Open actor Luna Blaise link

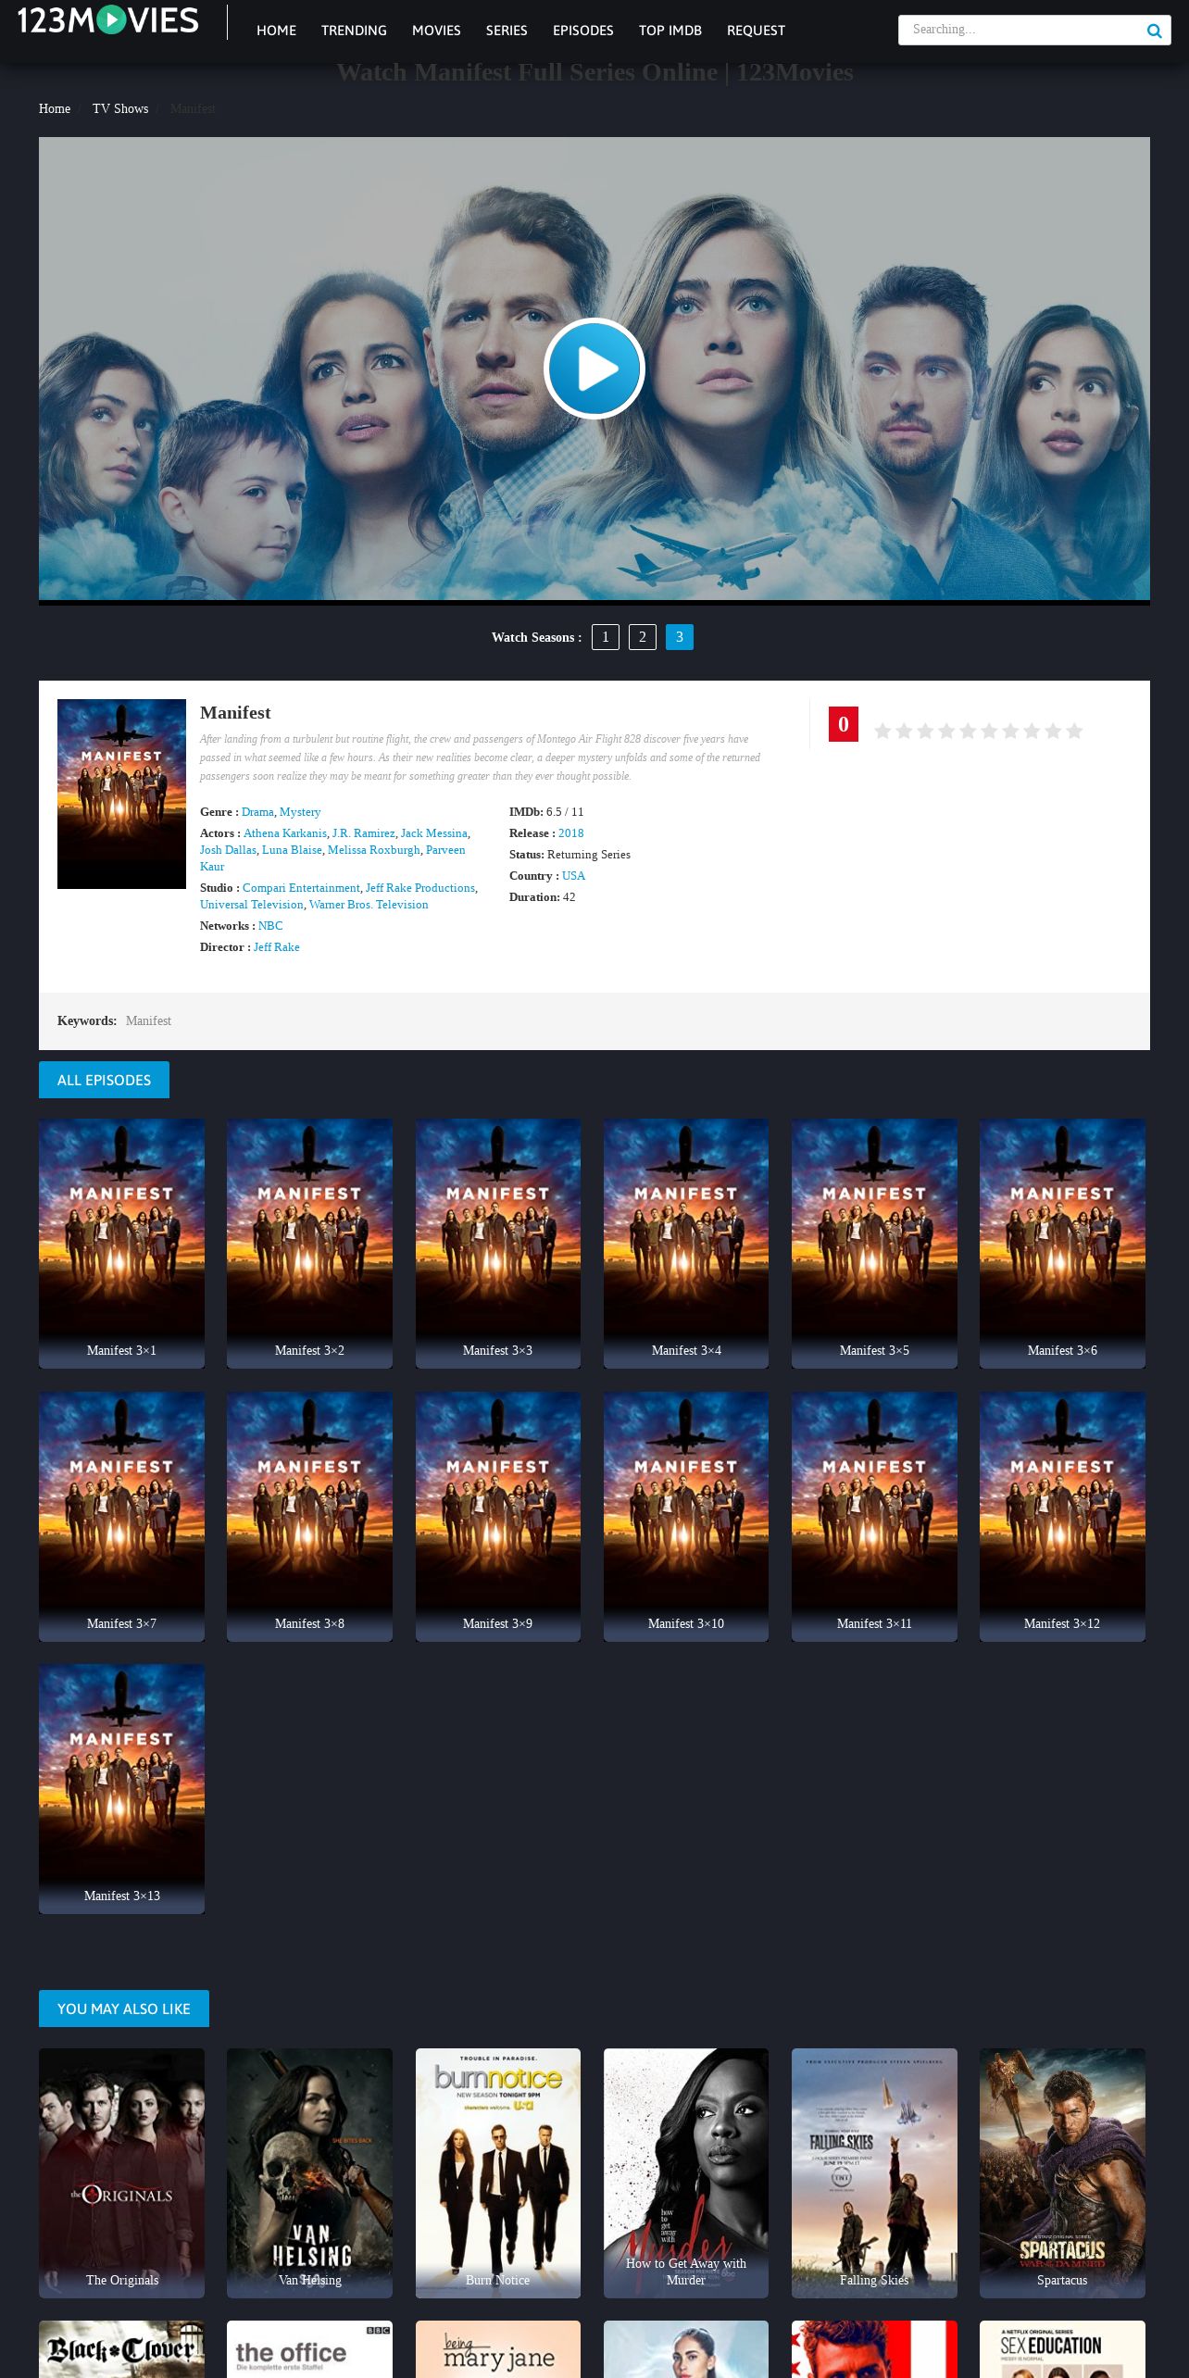[292, 850]
